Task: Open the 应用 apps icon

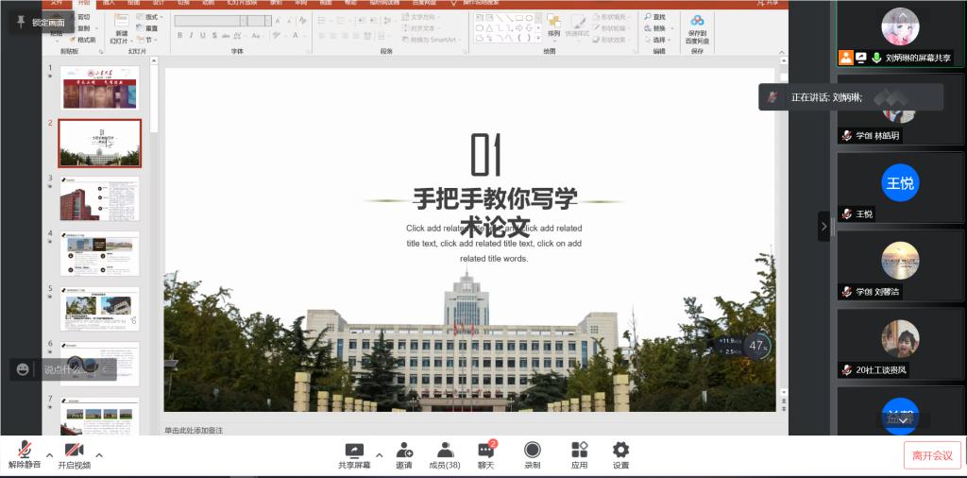Action: [579, 453]
